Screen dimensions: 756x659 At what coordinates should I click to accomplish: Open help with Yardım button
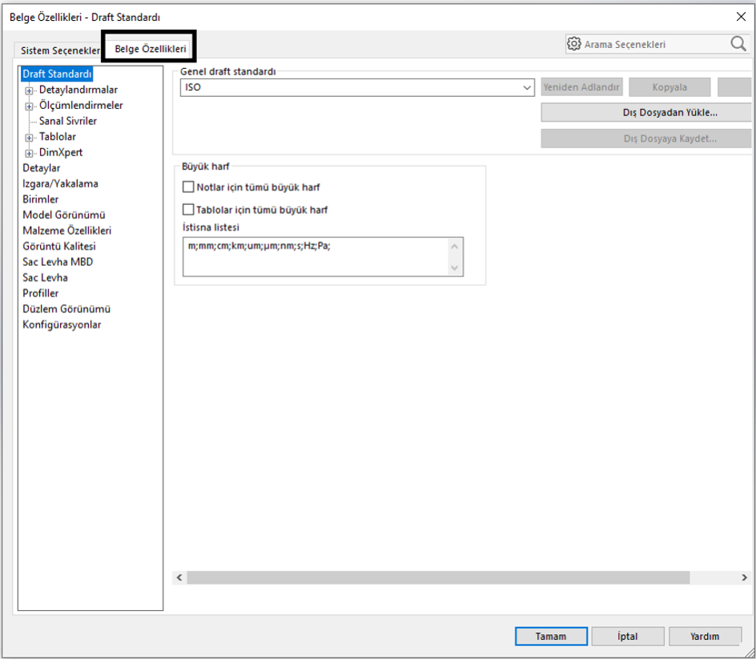[x=705, y=637]
